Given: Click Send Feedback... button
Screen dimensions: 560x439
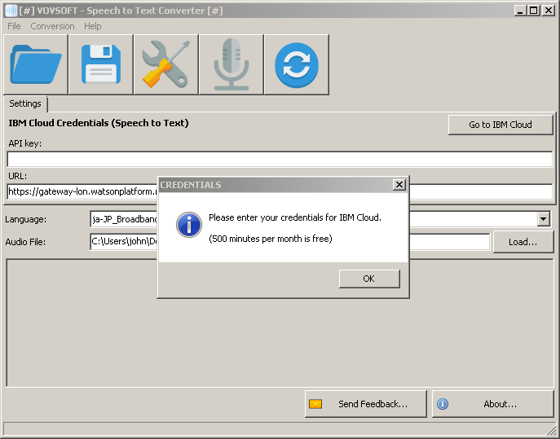Looking at the screenshot, I should (x=366, y=404).
